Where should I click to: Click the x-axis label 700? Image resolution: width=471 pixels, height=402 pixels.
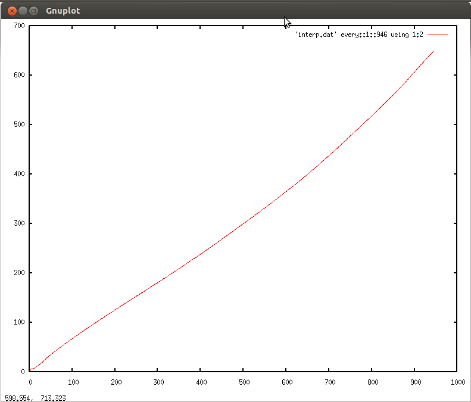pos(330,382)
